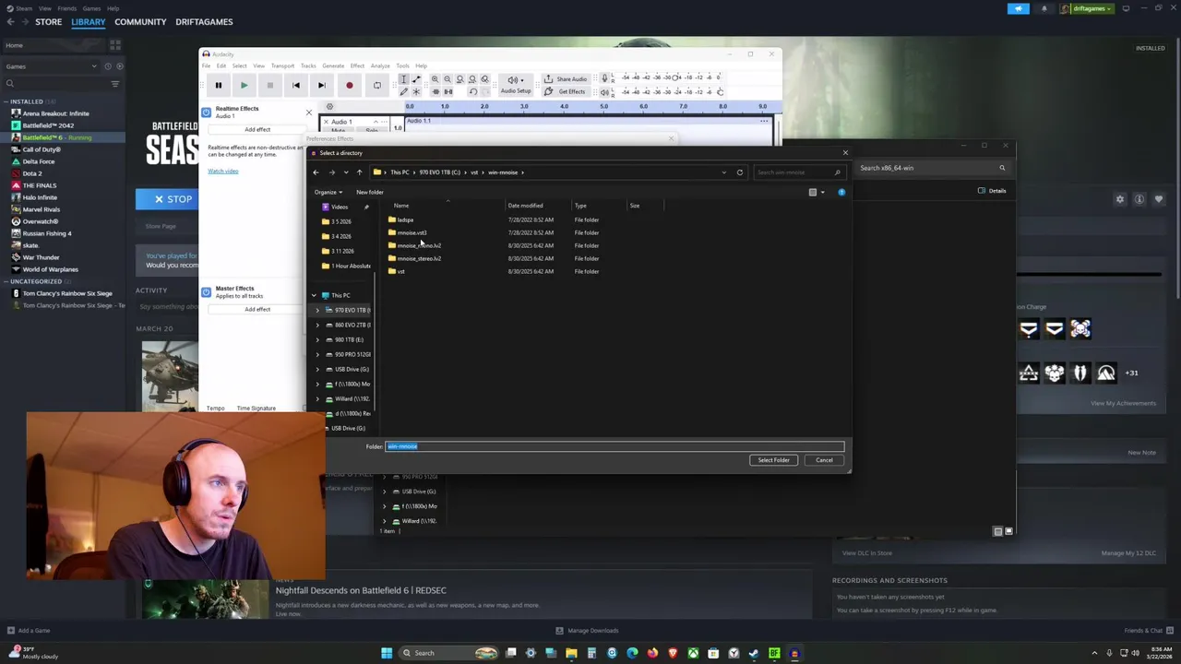1181x664 pixels.
Task: Click New folder in the dialog
Action: (x=369, y=192)
